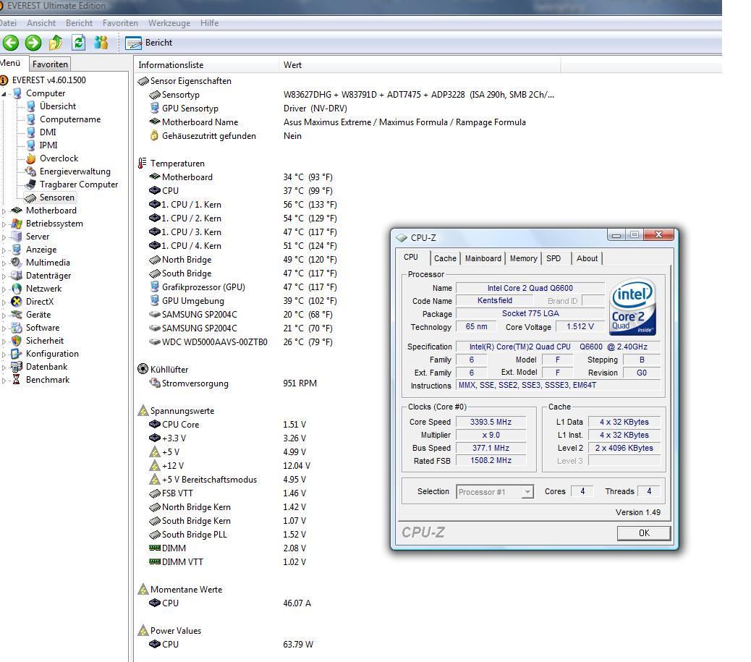Select the Overclock flame tree item

(58, 158)
